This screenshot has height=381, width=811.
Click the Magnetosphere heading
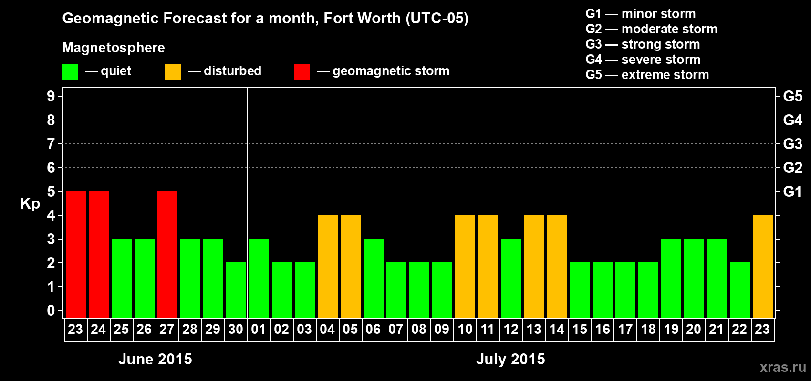coord(114,48)
